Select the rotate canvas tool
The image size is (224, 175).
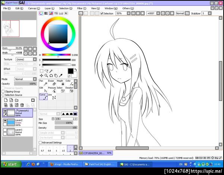[x=51, y=76]
